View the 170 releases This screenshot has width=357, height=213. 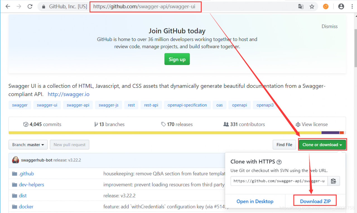tap(177, 124)
